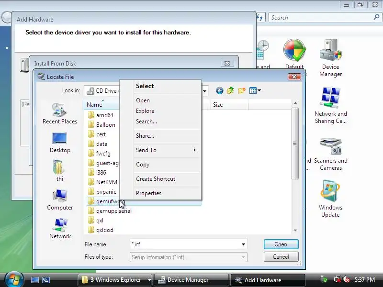This screenshot has height=287, width=383.
Task: Sort by the Name column header
Action: pyautogui.click(x=101, y=105)
